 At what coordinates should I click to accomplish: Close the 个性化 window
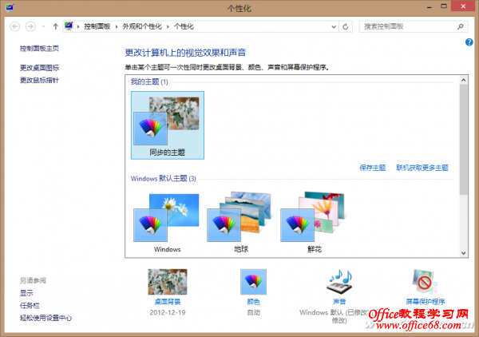point(463,6)
